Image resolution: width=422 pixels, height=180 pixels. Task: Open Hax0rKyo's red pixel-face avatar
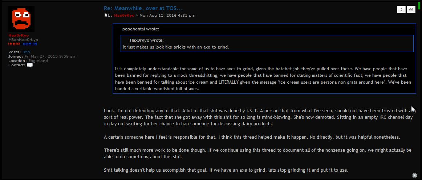click(21, 19)
